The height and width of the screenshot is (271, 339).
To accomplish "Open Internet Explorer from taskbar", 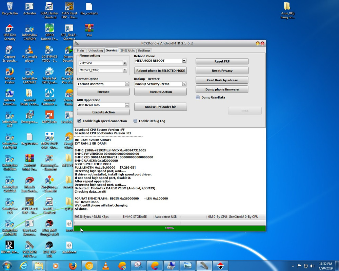I will point(23,266).
